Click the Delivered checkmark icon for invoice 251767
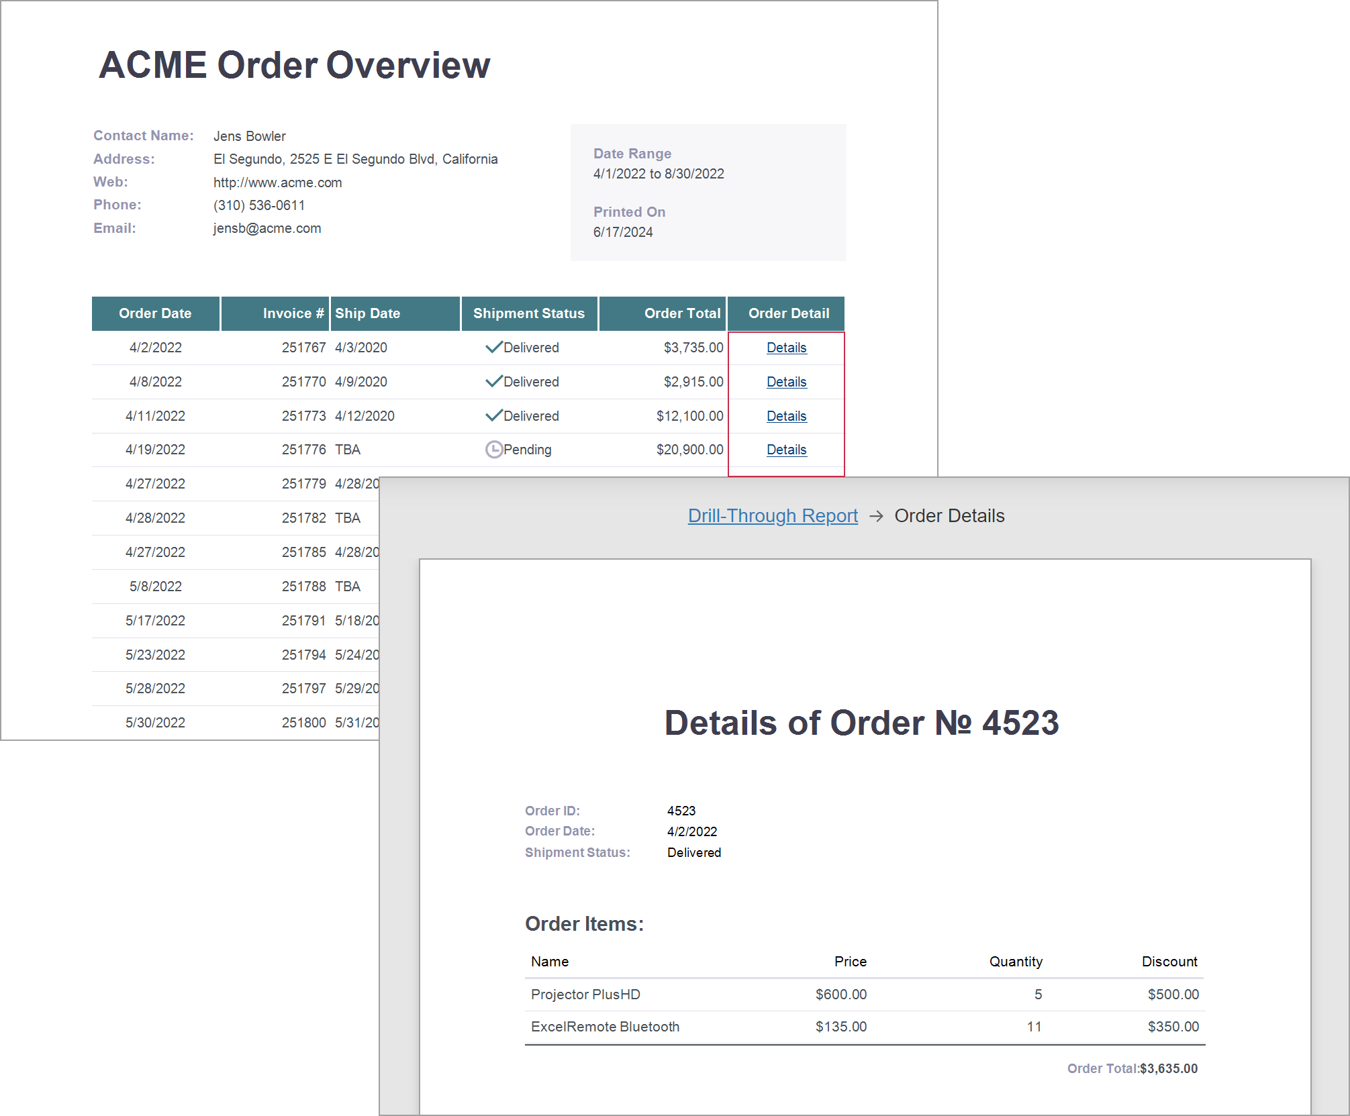Viewport: 1350px width, 1116px height. click(x=493, y=347)
